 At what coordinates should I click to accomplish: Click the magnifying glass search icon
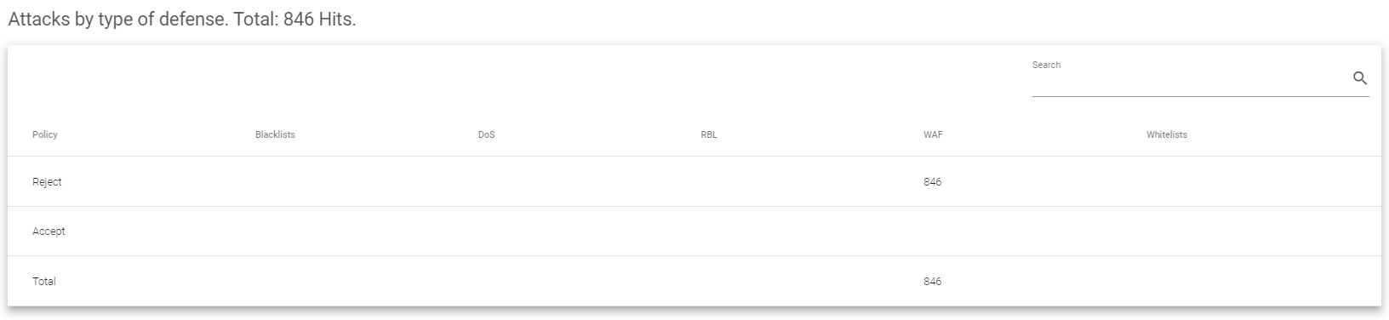pos(1359,78)
